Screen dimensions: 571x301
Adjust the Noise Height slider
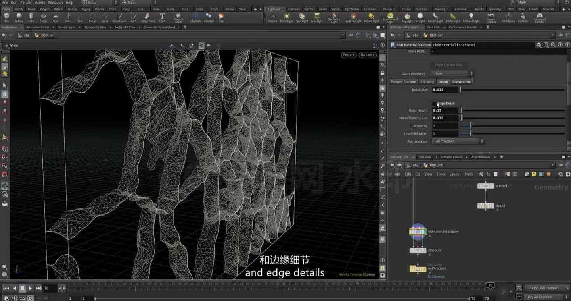(x=513, y=110)
